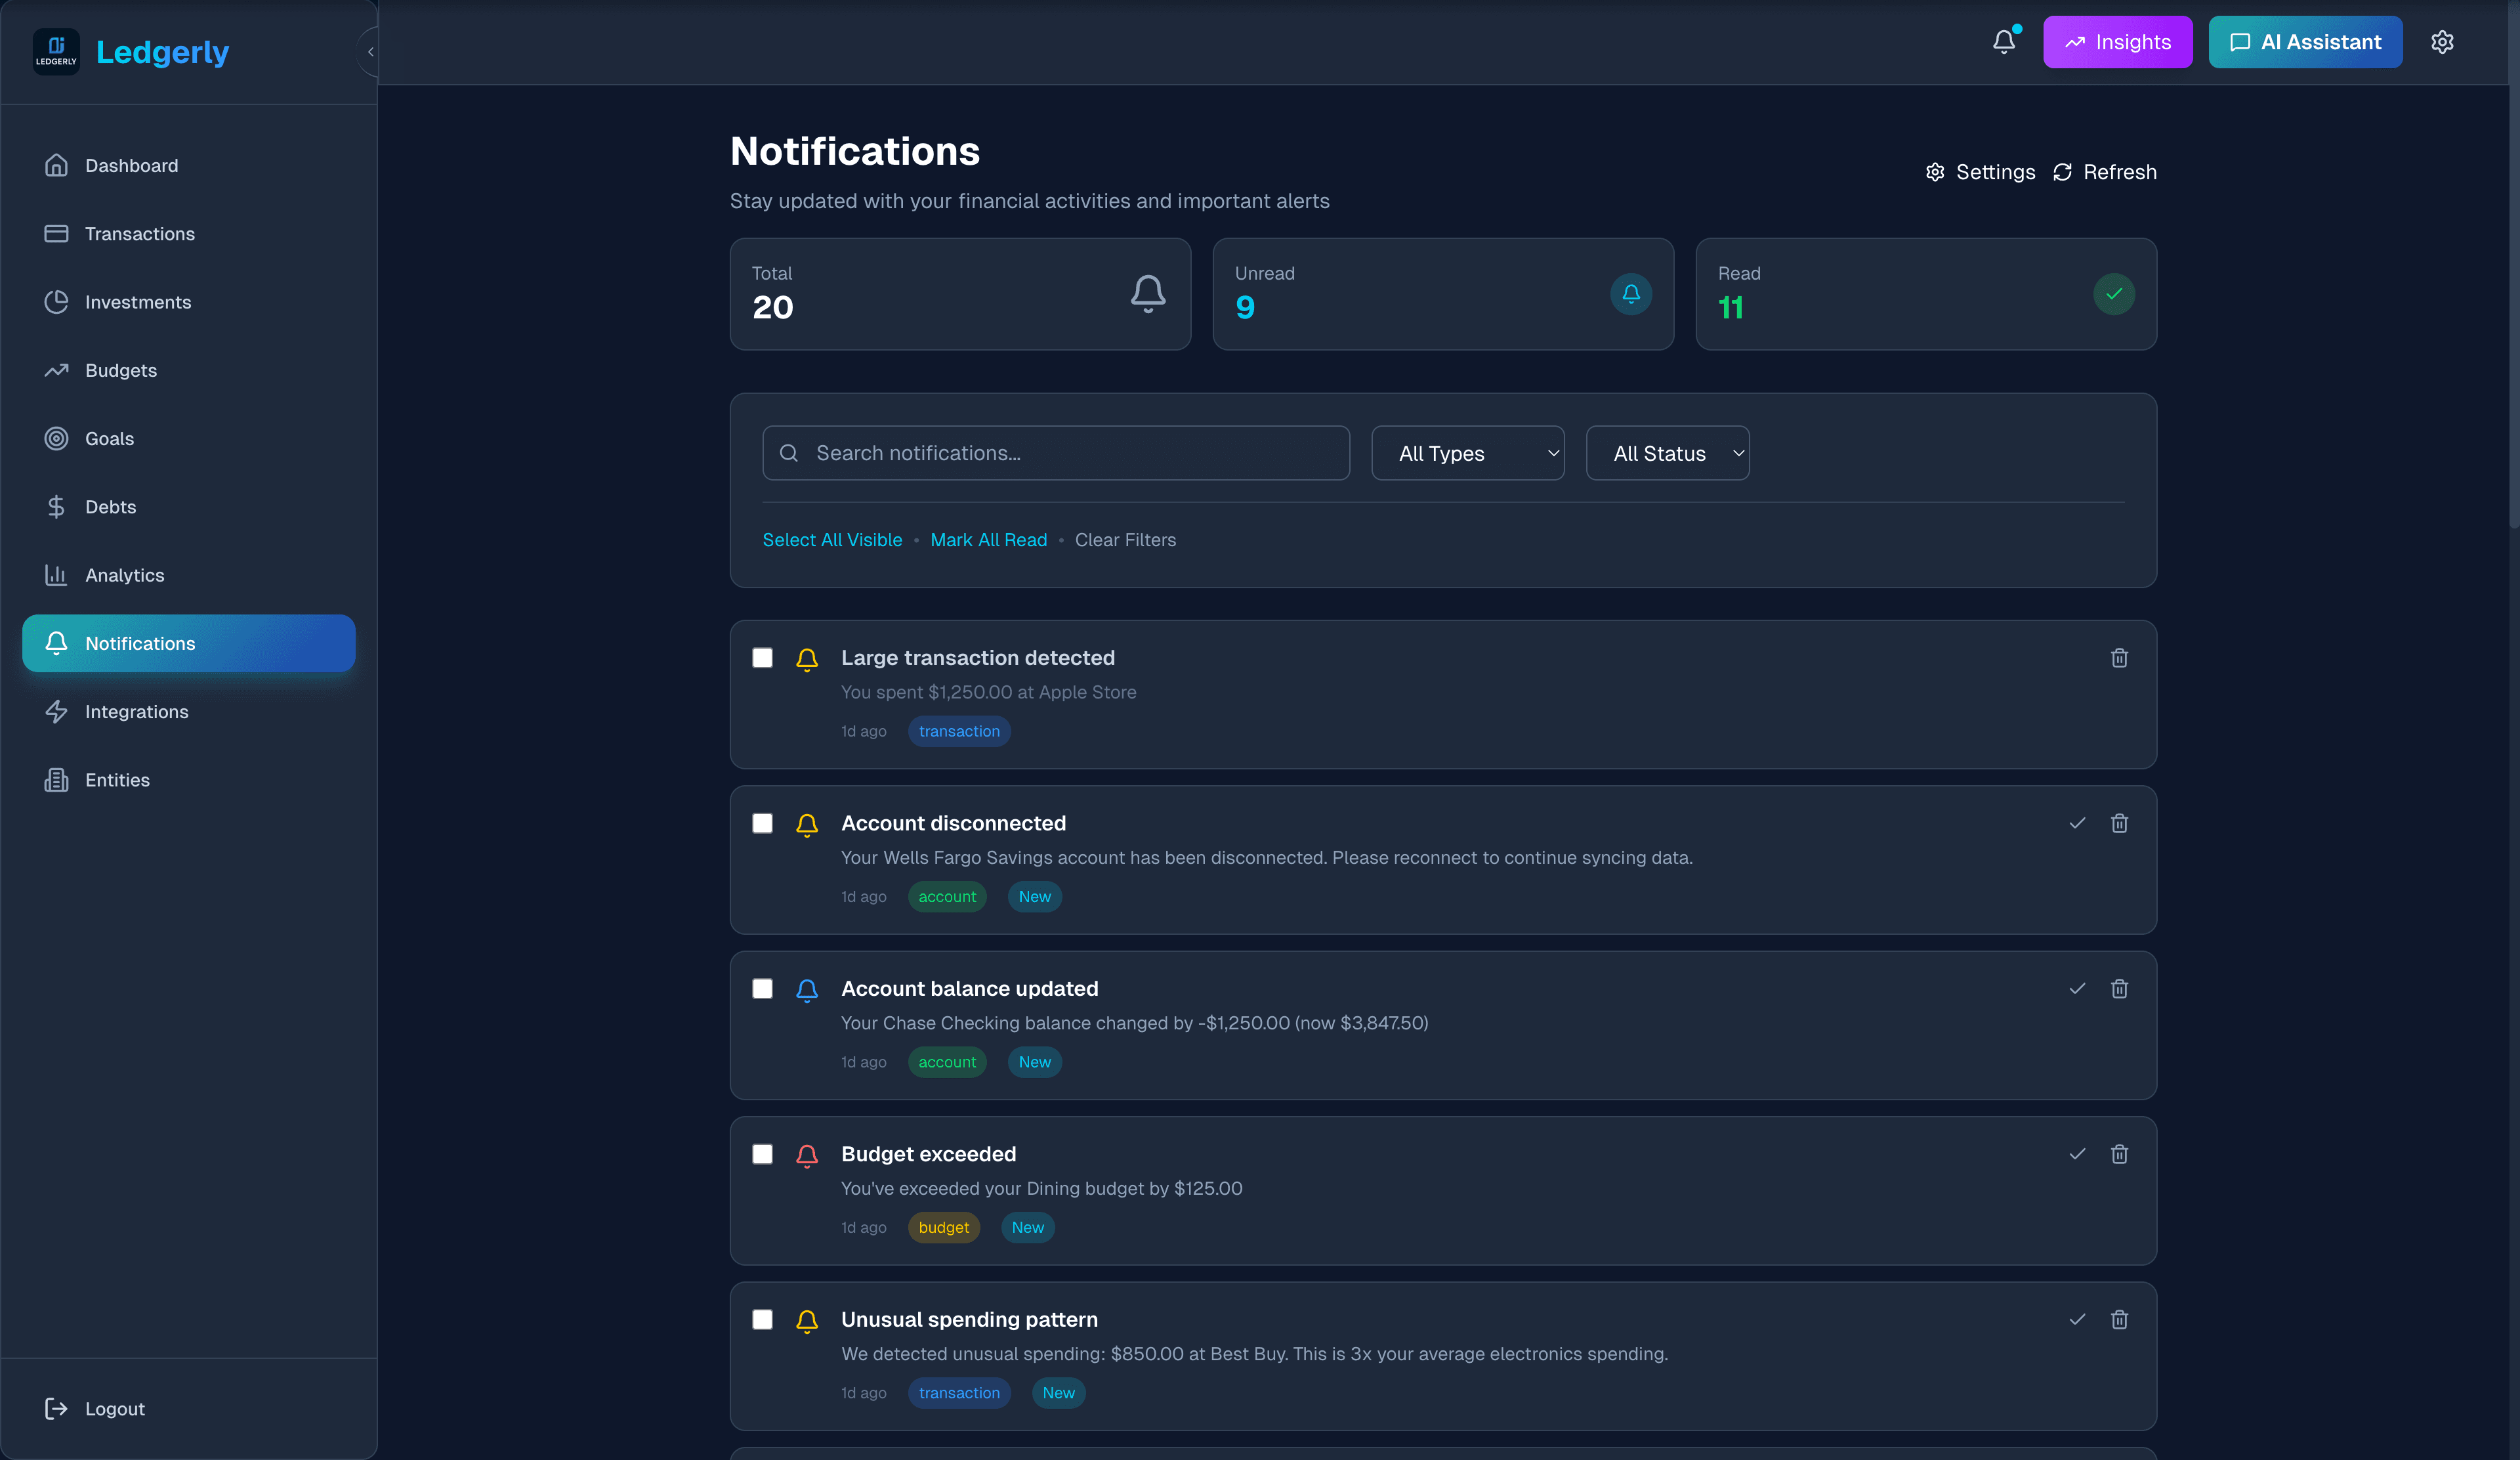Mark 'Account disconnected' as read via checkmark
Viewport: 2520px width, 1460px height.
(2077, 823)
